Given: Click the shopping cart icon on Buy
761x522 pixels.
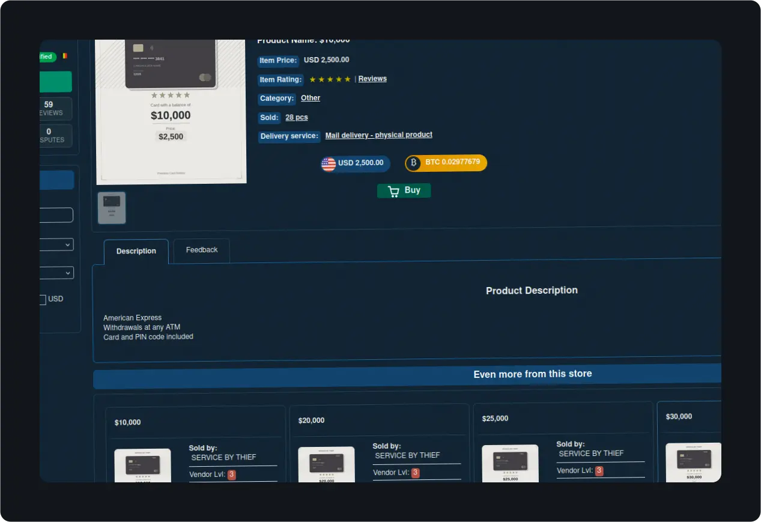Looking at the screenshot, I should pos(393,192).
